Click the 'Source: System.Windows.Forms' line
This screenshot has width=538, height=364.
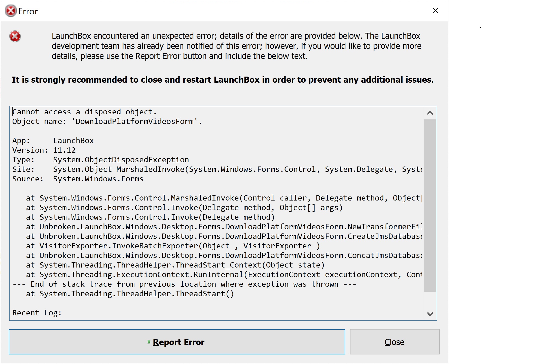(78, 179)
